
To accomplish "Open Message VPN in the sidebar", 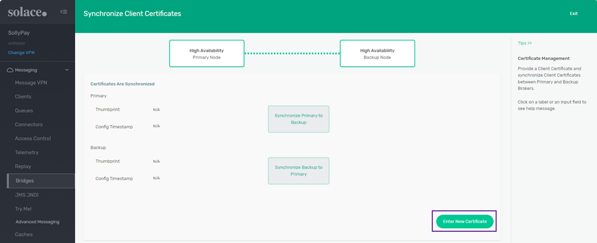I will 30,83.
